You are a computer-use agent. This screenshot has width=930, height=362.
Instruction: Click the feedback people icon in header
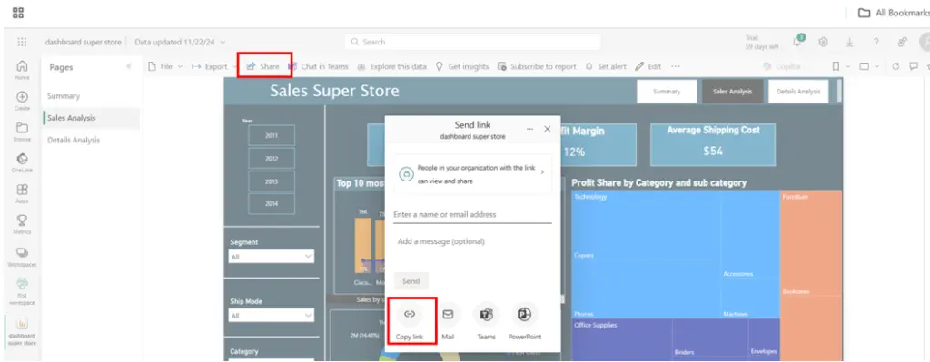click(902, 42)
